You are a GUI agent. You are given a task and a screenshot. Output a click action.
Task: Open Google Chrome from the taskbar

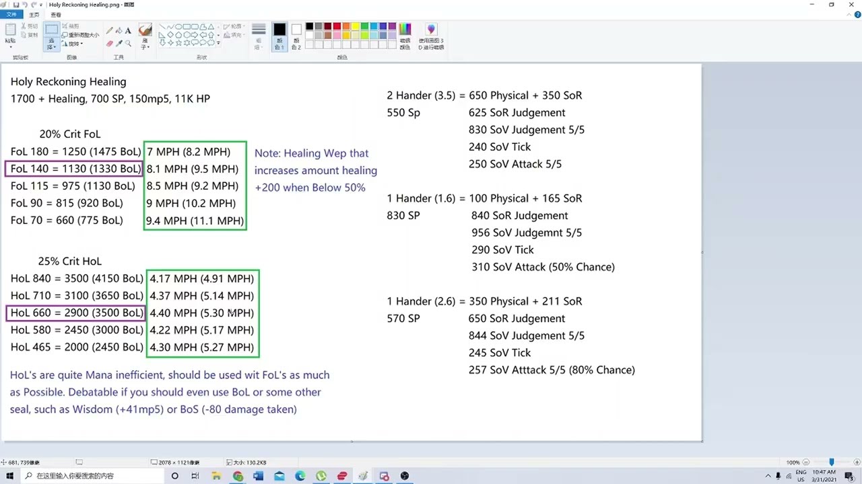pos(238,476)
